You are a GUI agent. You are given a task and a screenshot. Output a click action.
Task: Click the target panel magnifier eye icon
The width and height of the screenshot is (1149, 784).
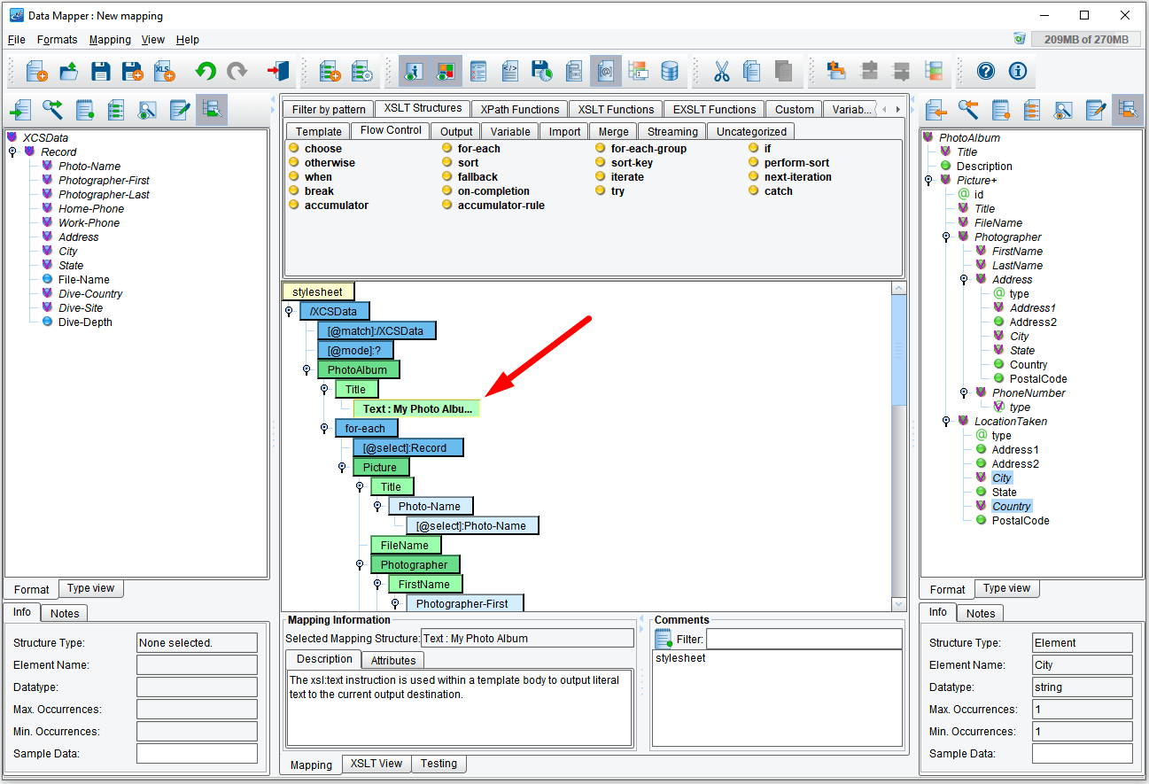[x=1064, y=110]
